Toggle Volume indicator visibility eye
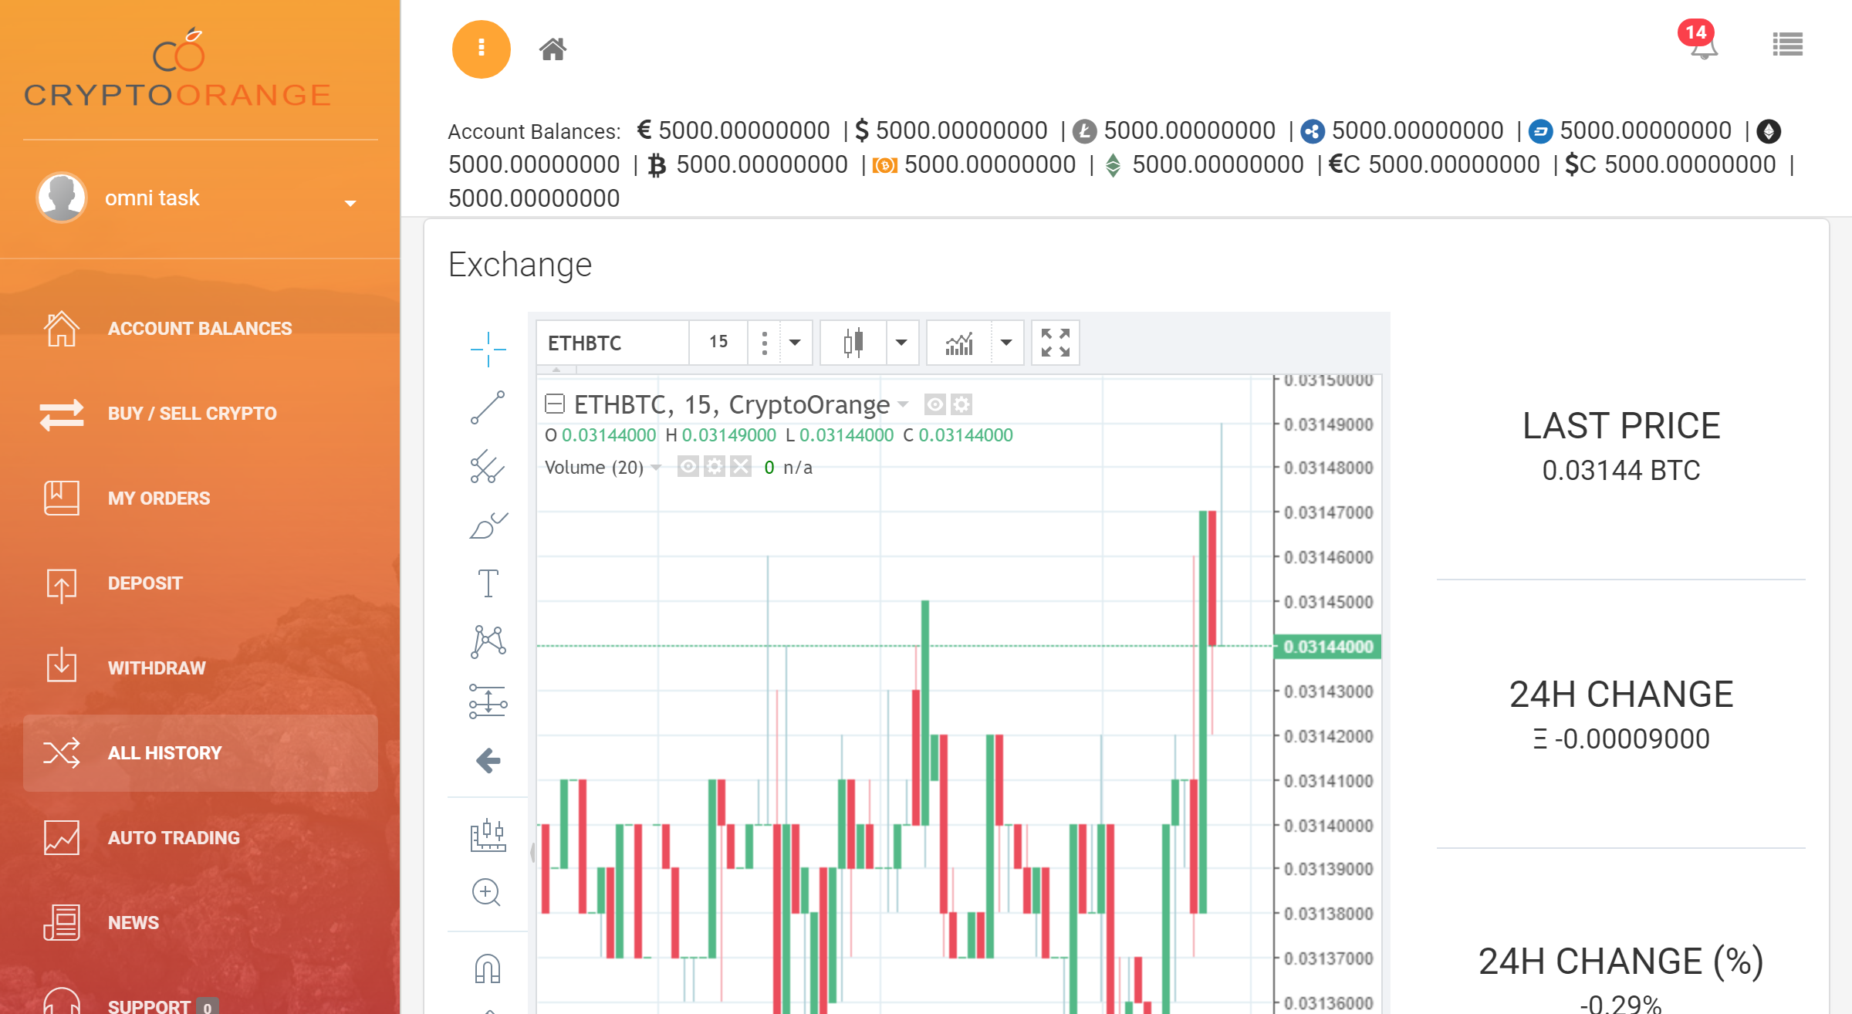1852x1014 pixels. [x=688, y=467]
